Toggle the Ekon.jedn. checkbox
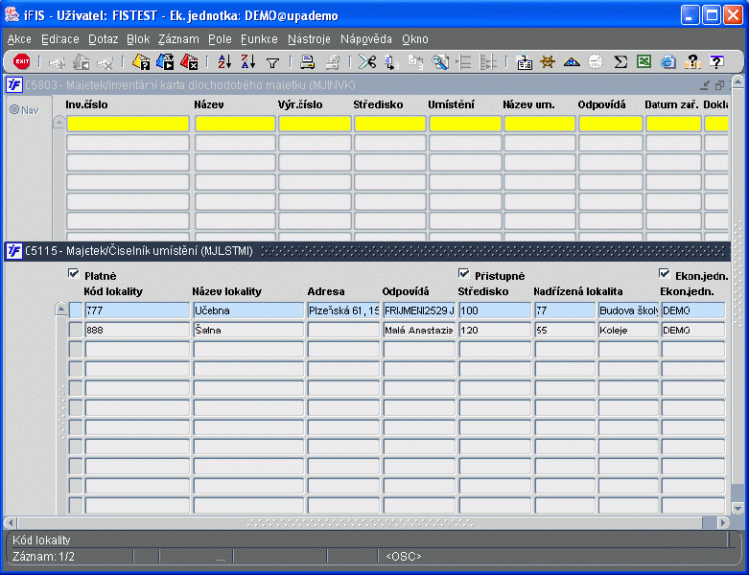749x575 pixels. click(664, 273)
